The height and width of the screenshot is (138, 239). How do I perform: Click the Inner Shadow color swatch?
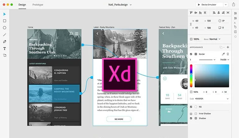196,114
